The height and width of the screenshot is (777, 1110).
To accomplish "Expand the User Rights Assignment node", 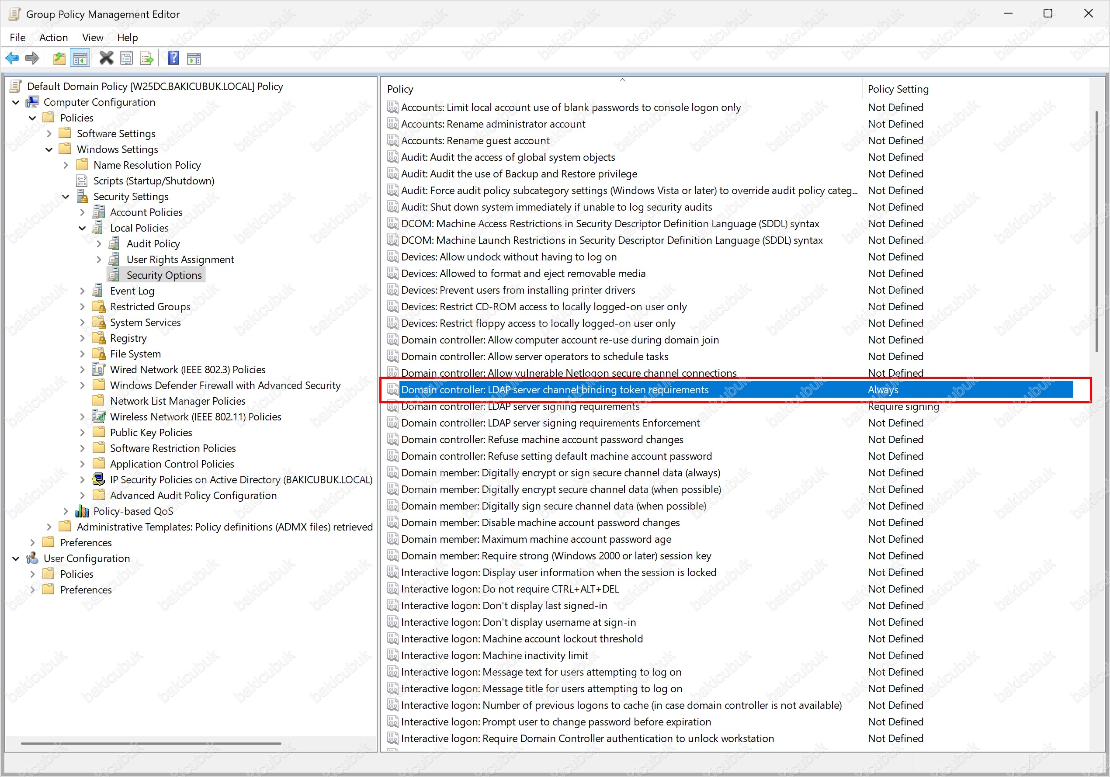I will pyautogui.click(x=99, y=259).
